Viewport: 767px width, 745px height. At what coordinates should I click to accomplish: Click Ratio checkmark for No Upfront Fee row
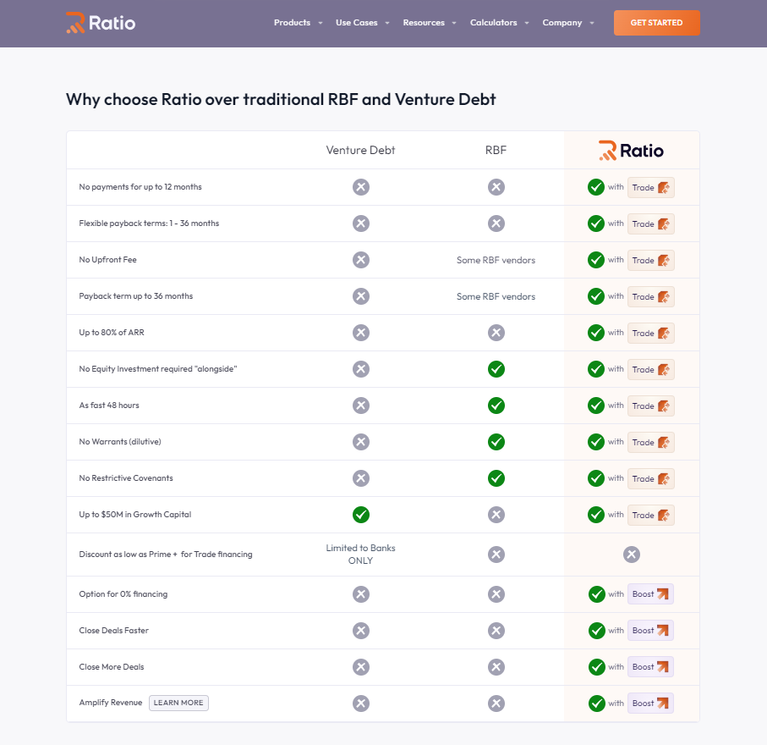point(596,260)
